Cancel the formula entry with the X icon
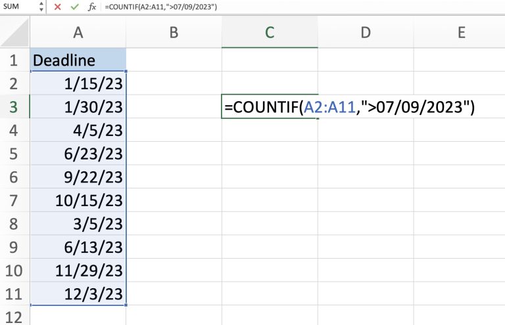 click(x=58, y=6)
